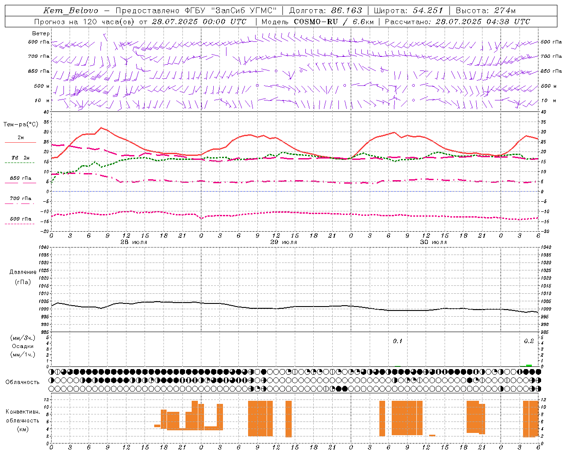Click the Широта: 54.251 value
Screen dimensions: 564x451
click(x=408, y=11)
